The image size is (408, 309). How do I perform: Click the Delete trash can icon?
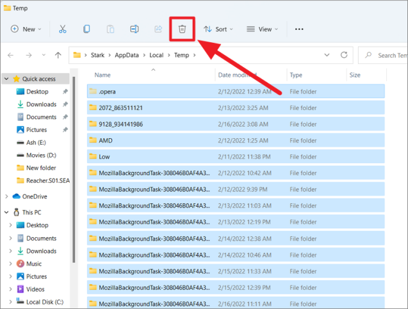coord(182,29)
